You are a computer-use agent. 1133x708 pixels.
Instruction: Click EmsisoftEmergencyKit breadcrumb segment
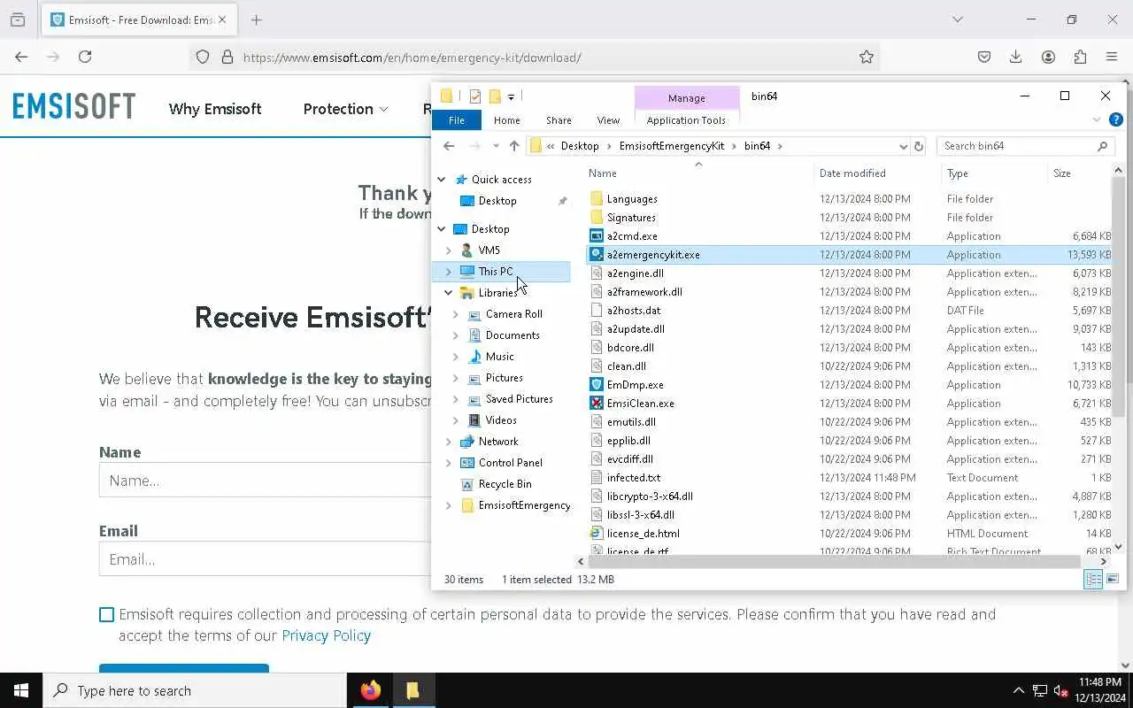click(x=672, y=146)
